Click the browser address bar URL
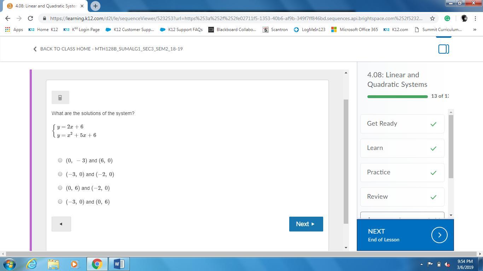This screenshot has height=271, width=483. [x=236, y=18]
